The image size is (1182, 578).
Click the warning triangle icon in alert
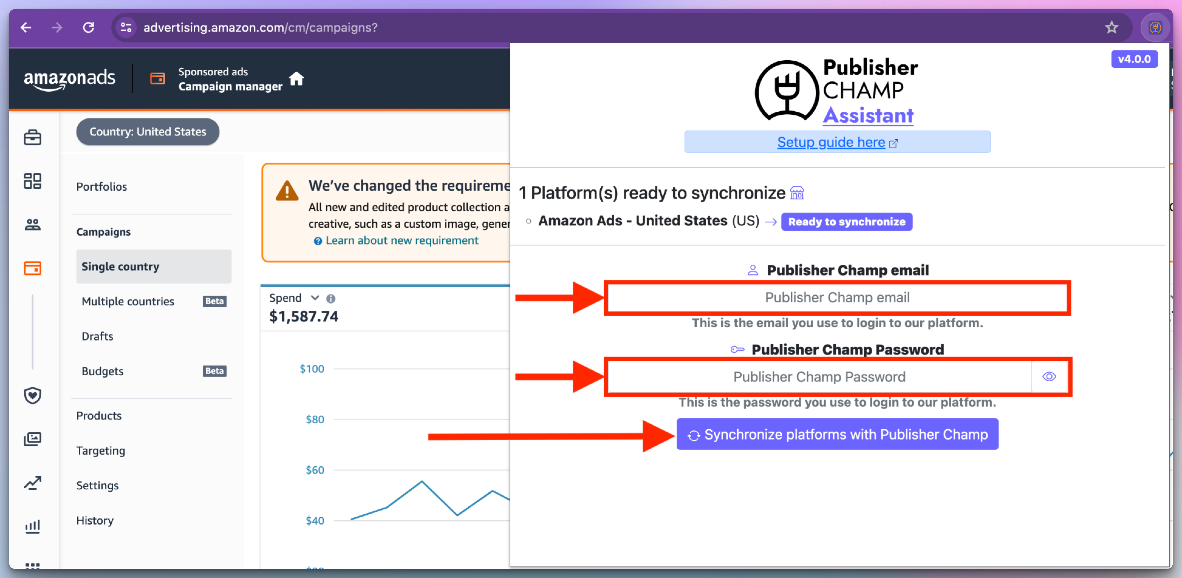(x=287, y=191)
